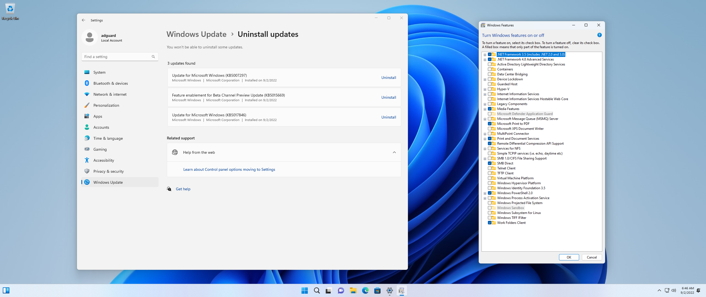Click the network icon in system tray
This screenshot has height=297, width=706.
(x=667, y=290)
